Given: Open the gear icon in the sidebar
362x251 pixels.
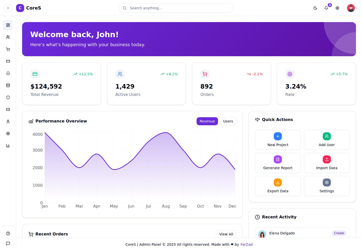Looking at the screenshot, I should click(8, 134).
